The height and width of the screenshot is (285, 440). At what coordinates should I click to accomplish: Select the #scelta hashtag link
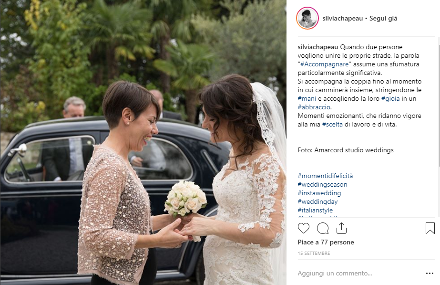tap(332, 125)
